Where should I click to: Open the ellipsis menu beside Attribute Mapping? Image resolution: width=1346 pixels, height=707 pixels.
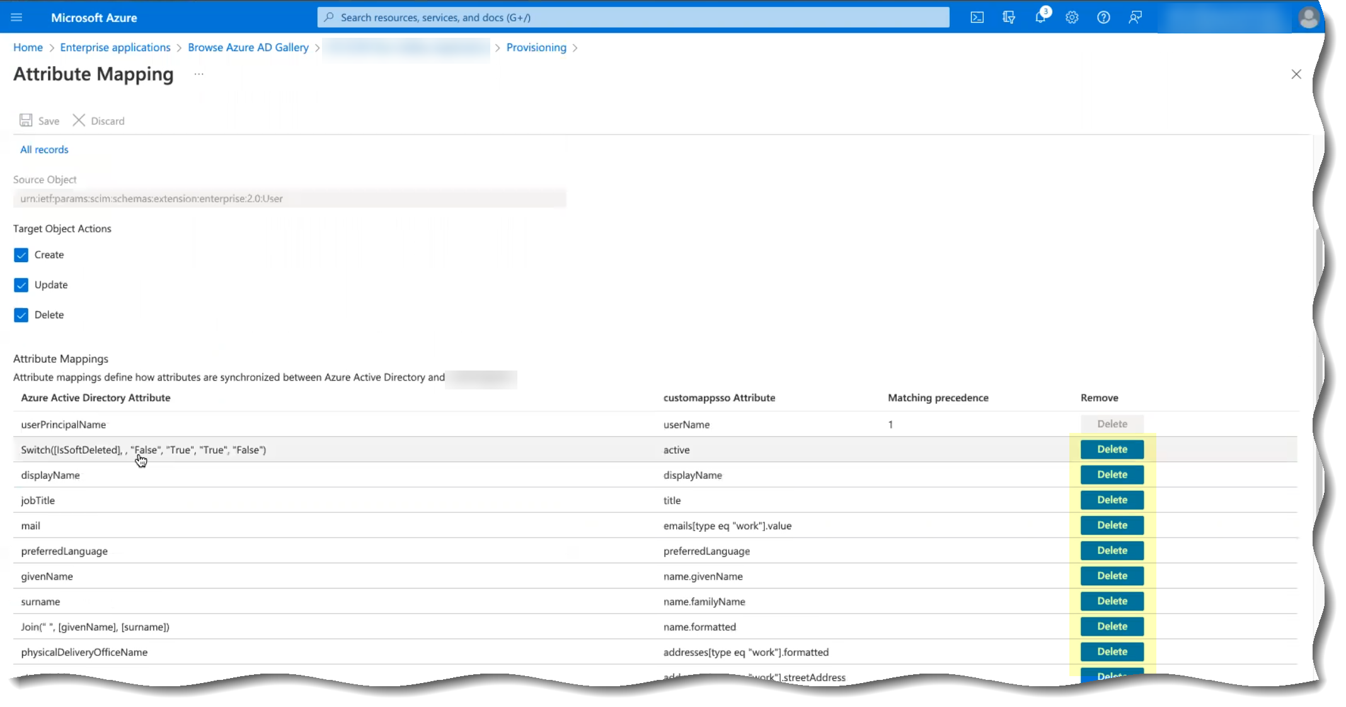pyautogui.click(x=199, y=74)
